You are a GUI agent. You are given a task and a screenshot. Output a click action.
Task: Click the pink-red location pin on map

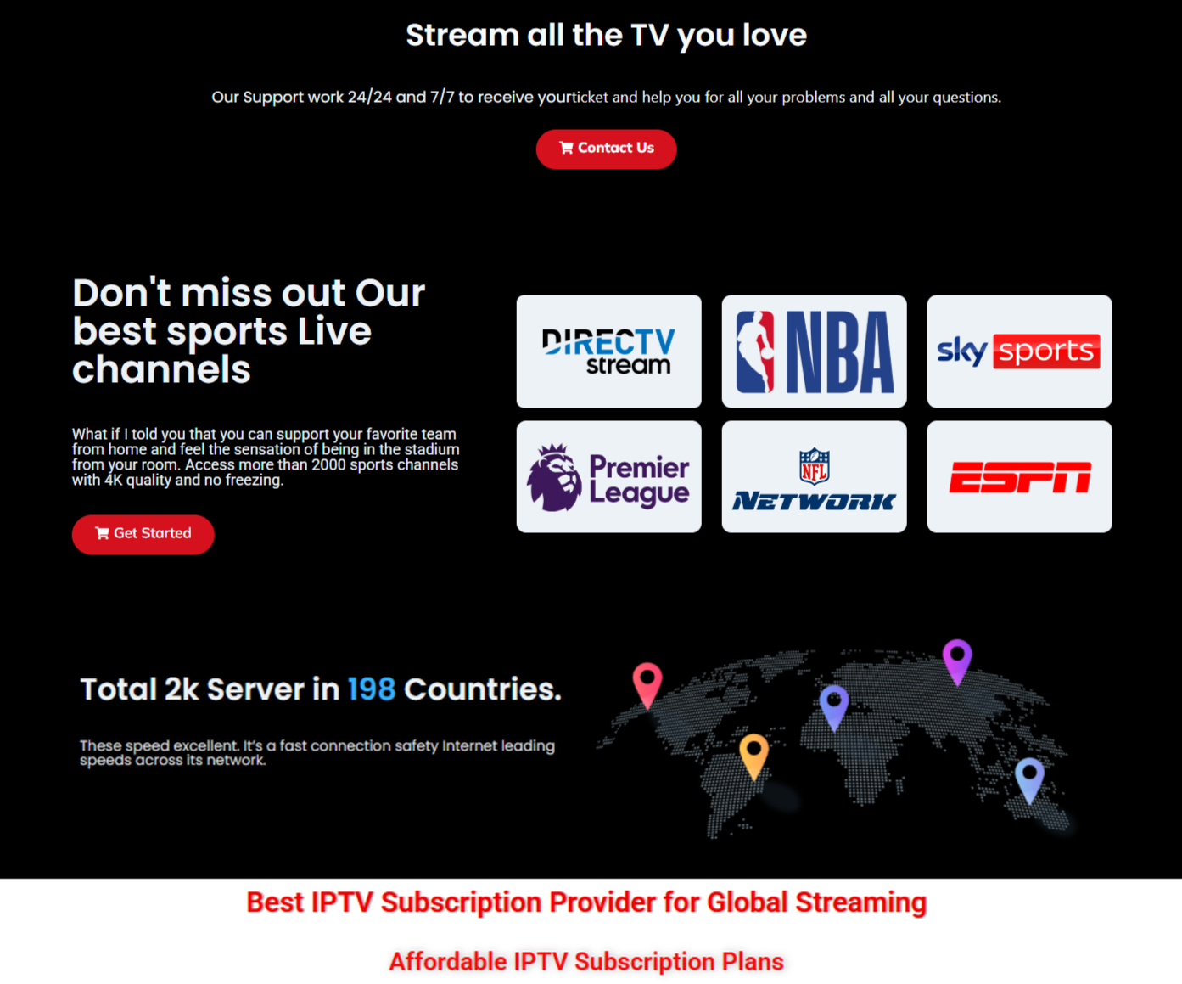(x=647, y=683)
